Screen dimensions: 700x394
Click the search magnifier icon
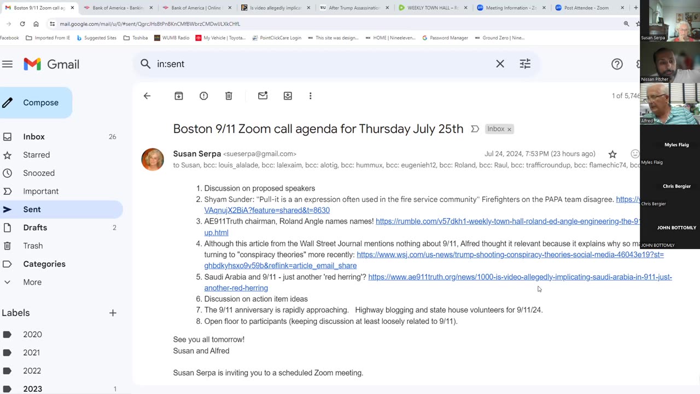[x=145, y=64]
